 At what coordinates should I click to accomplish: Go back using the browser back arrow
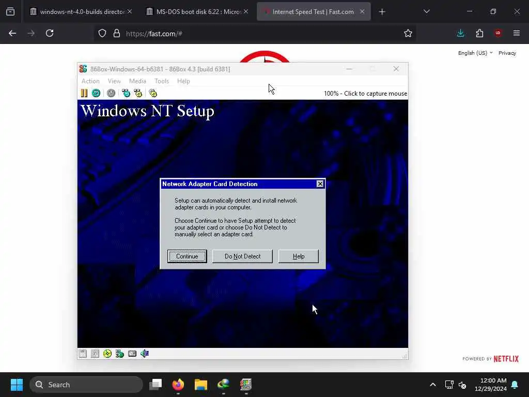coord(12,34)
